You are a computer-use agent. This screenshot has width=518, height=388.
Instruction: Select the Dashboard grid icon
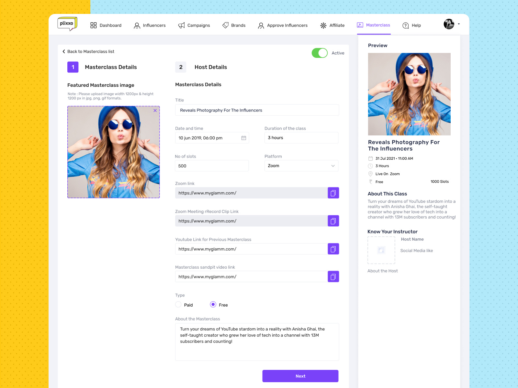93,25
